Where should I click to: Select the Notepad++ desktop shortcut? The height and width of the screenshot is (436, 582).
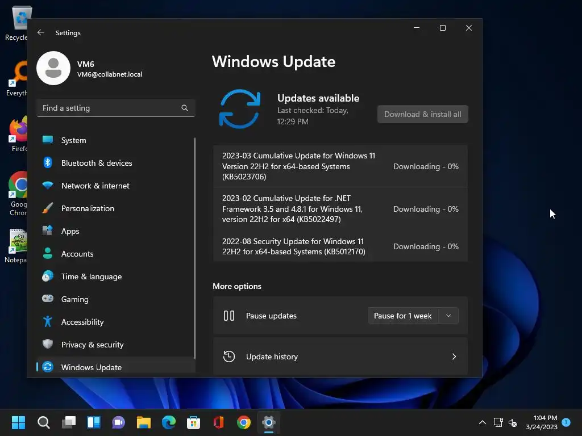click(16, 246)
